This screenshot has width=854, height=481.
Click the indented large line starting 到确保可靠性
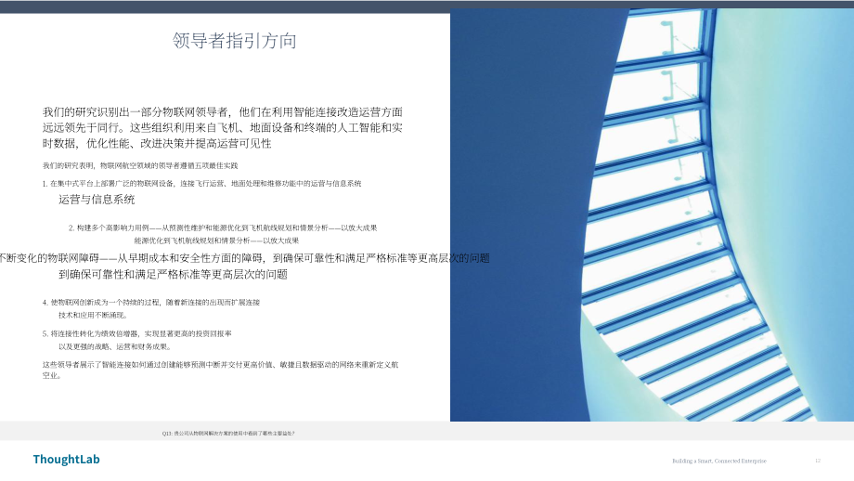(x=173, y=275)
